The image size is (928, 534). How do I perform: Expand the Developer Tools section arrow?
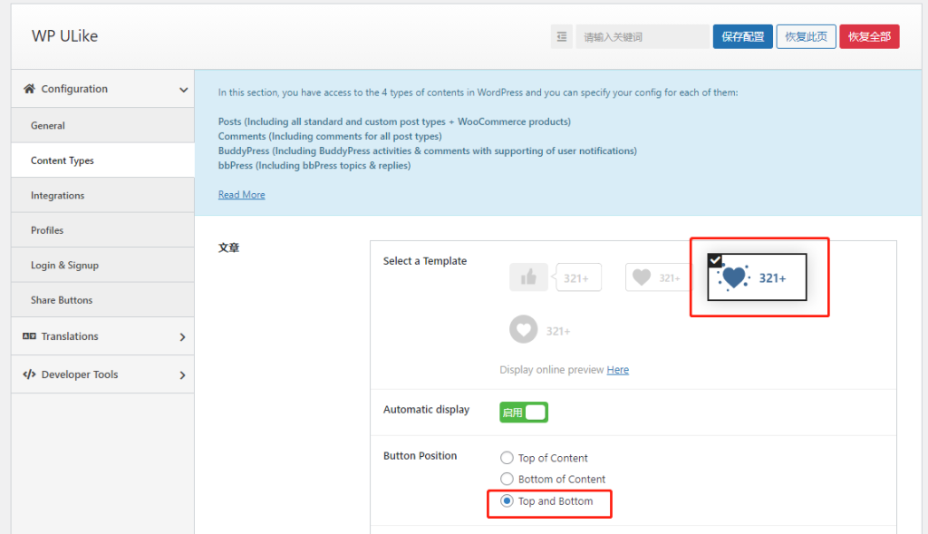(x=183, y=375)
